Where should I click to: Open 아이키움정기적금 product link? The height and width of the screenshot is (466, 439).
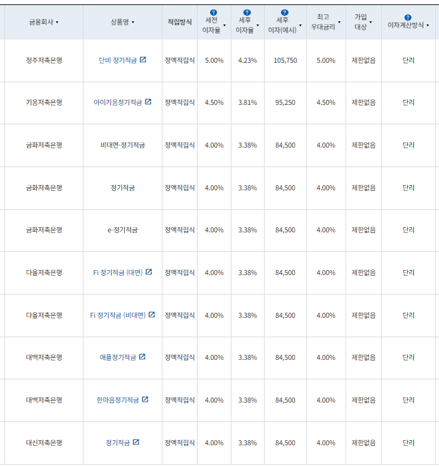pos(118,102)
